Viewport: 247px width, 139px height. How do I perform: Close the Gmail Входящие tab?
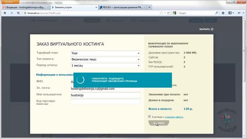pyautogui.click(x=48, y=7)
